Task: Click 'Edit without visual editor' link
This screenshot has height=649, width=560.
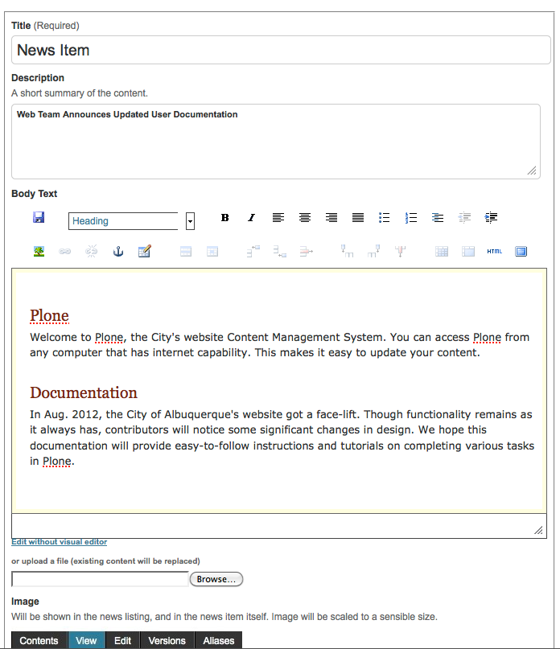Action: click(x=60, y=542)
